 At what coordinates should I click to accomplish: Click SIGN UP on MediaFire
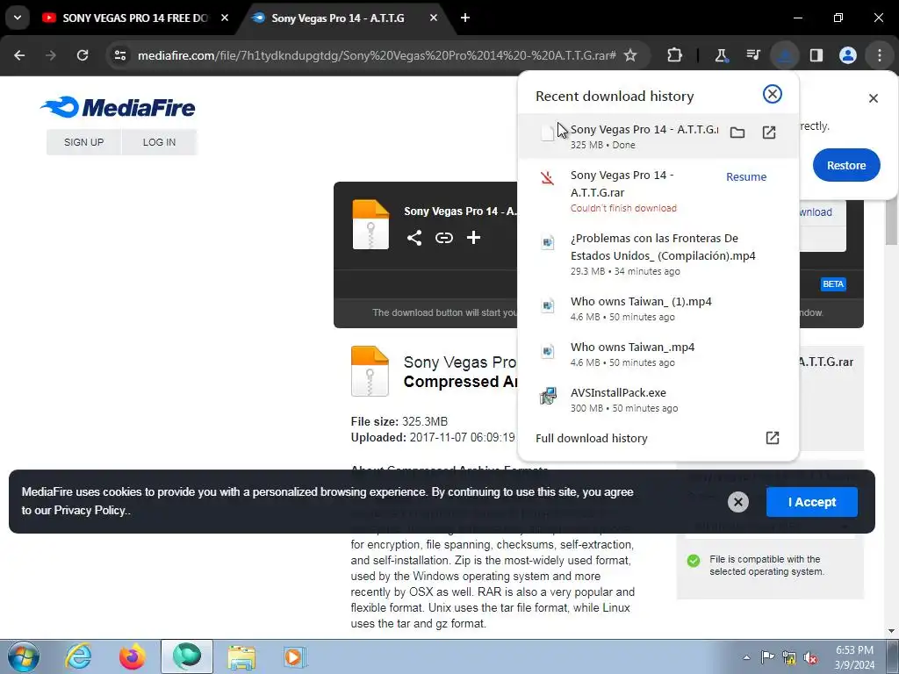click(83, 142)
